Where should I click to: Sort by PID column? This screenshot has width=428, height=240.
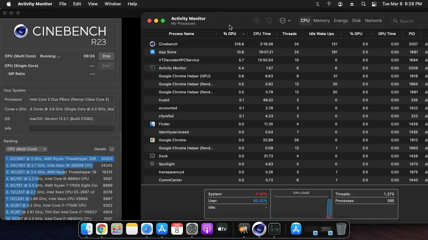pos(412,34)
